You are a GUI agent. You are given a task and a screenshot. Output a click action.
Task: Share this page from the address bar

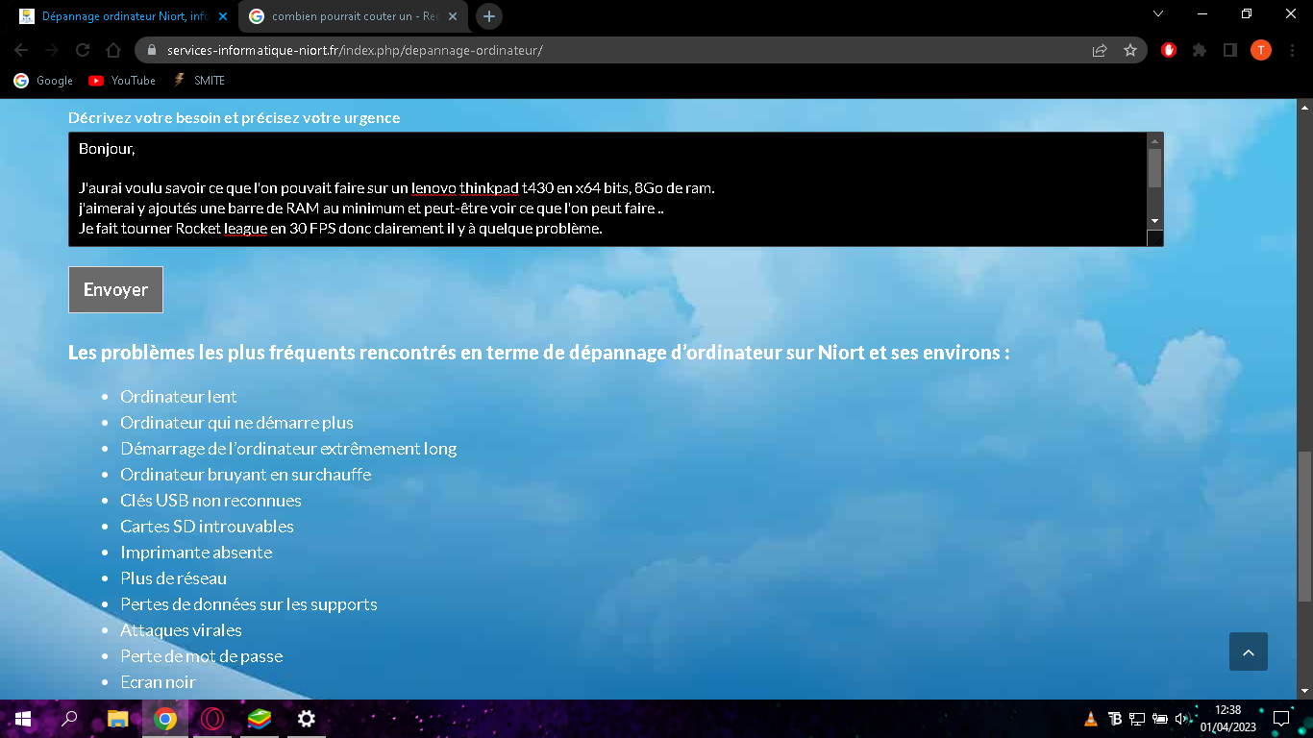1100,50
